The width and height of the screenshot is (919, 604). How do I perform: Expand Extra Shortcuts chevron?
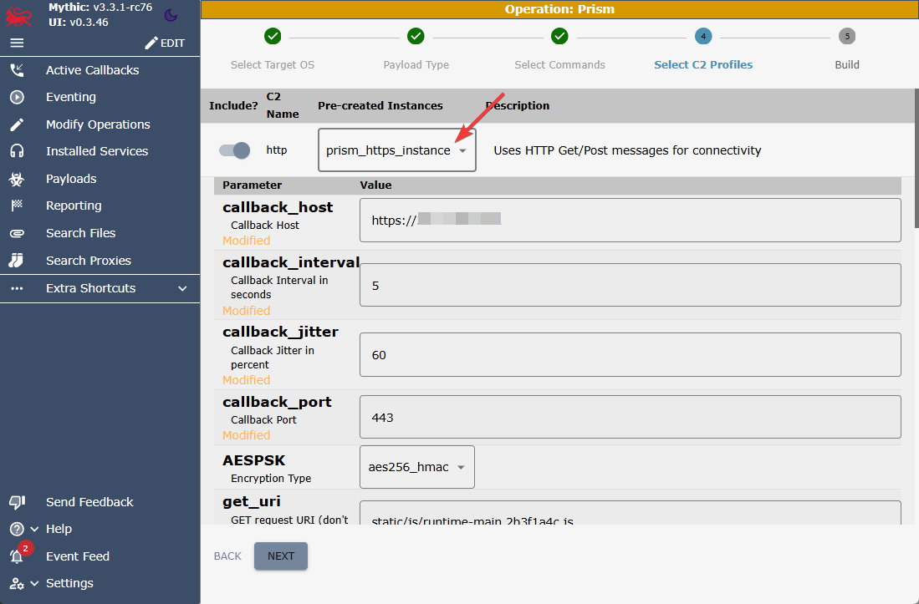182,288
